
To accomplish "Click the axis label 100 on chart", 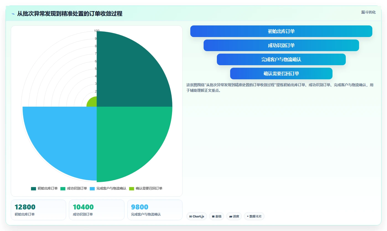I will (x=97, y=31).
